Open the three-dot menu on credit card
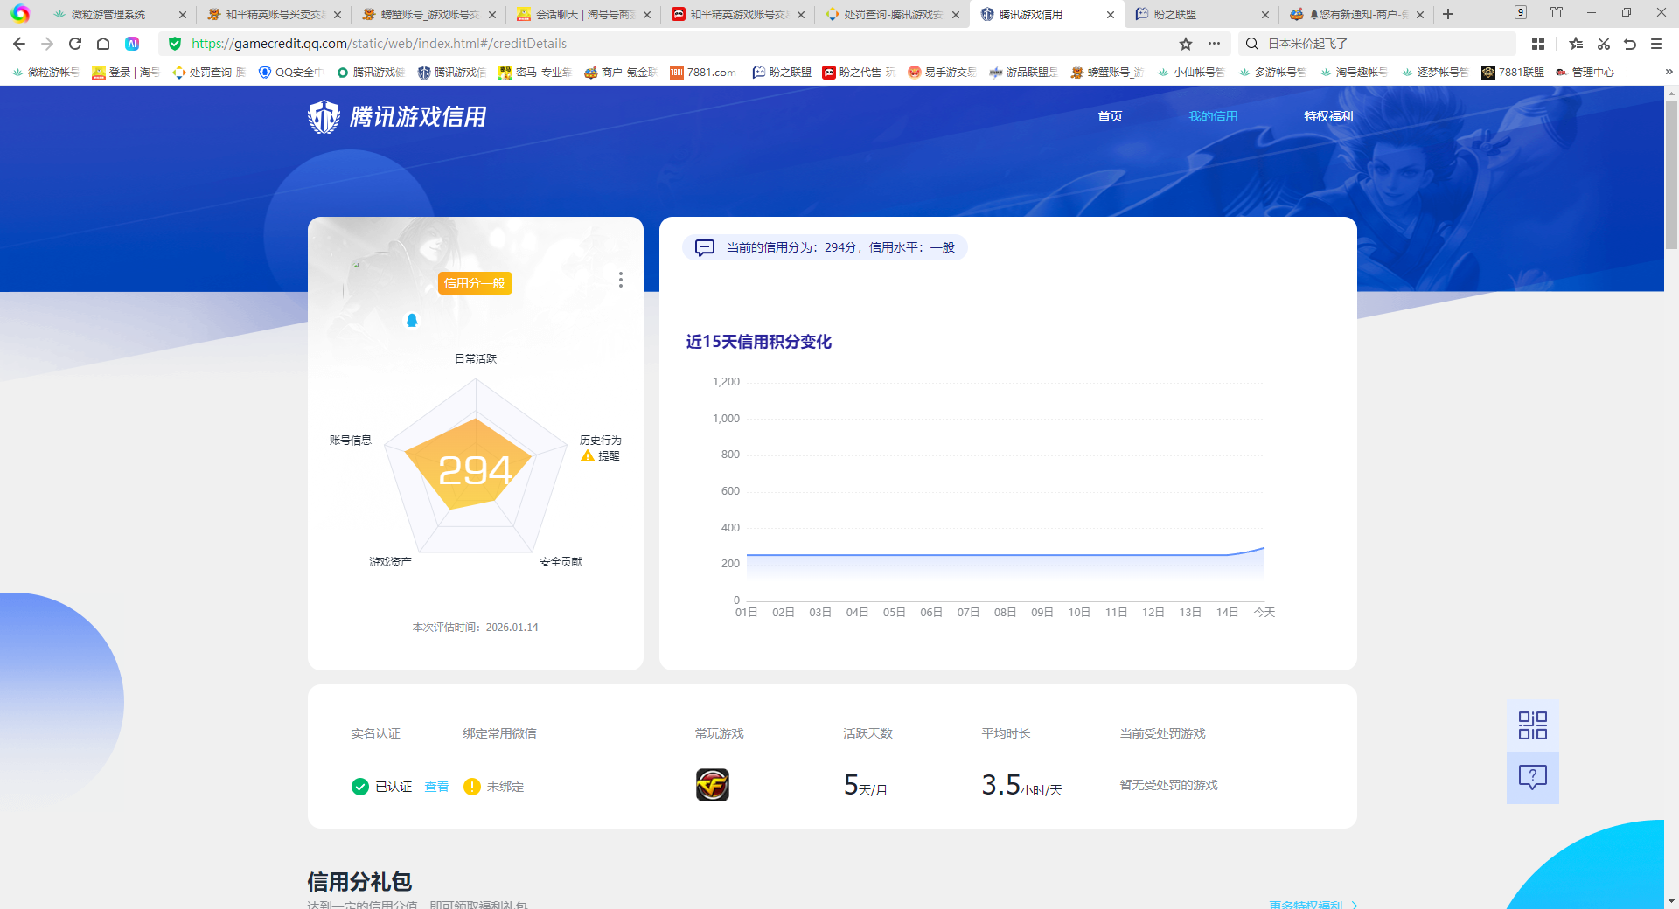Viewport: 1679px width, 909px height. coord(620,280)
